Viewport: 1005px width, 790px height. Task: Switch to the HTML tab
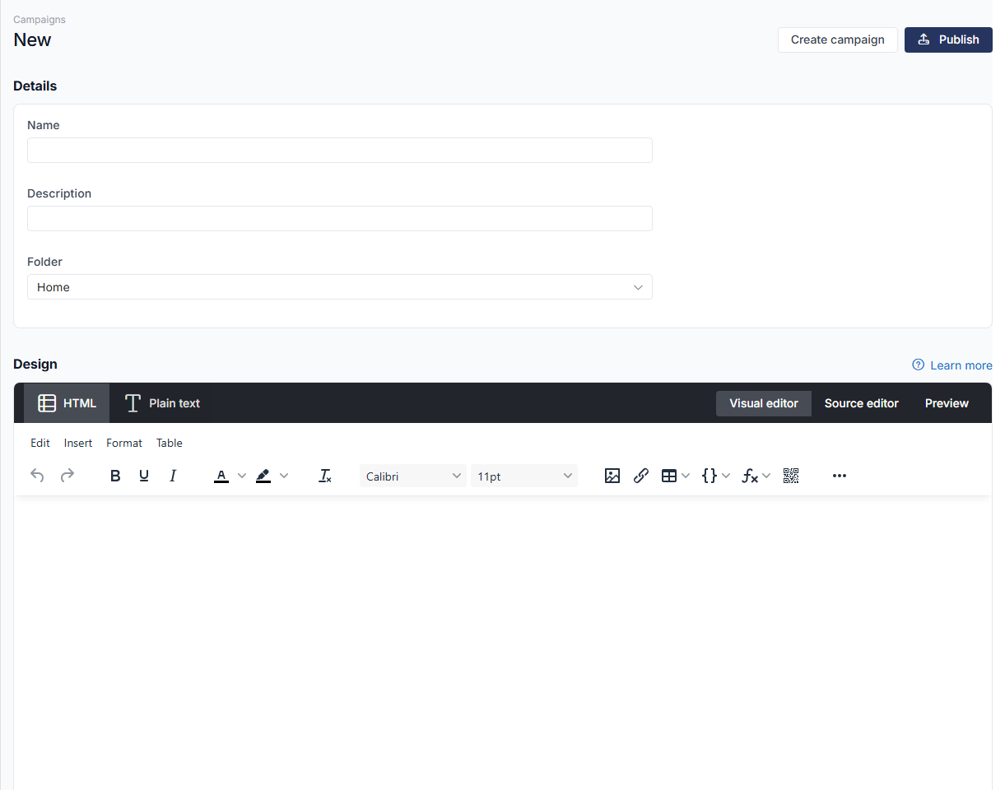coord(67,403)
